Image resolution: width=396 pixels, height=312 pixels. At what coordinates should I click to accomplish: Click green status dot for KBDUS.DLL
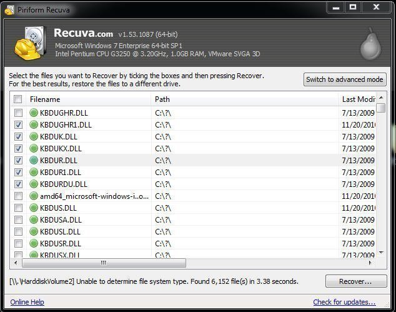[x=34, y=208]
